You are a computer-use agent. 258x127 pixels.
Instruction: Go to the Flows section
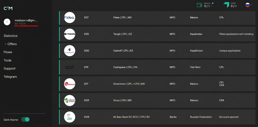[x=8, y=52]
